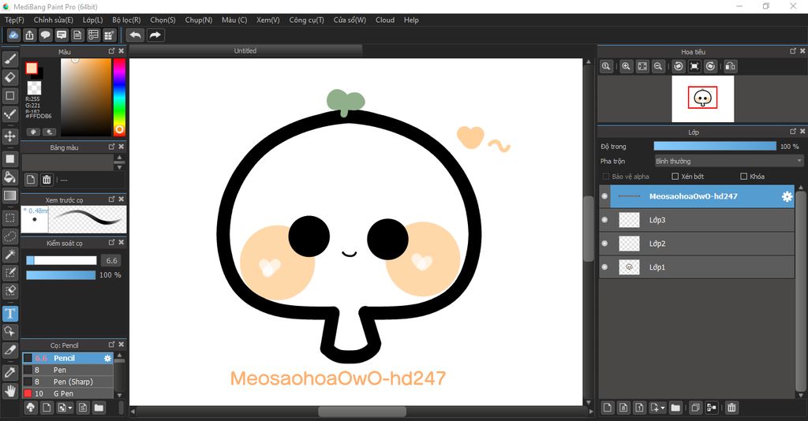Viewport: 808px width, 421px height.
Task: Click the Redo arrow button
Action: 155,35
